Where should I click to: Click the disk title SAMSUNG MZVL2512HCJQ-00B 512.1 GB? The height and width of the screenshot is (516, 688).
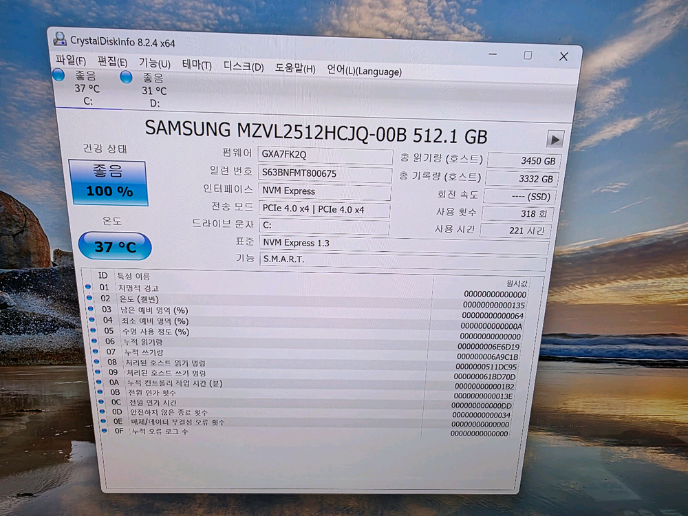pos(316,131)
